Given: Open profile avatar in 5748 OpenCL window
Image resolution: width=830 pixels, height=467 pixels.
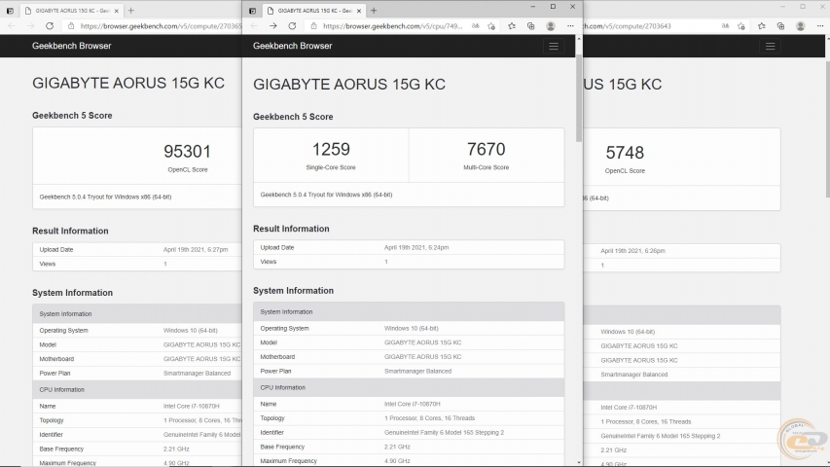Looking at the screenshot, I should click(801, 26).
